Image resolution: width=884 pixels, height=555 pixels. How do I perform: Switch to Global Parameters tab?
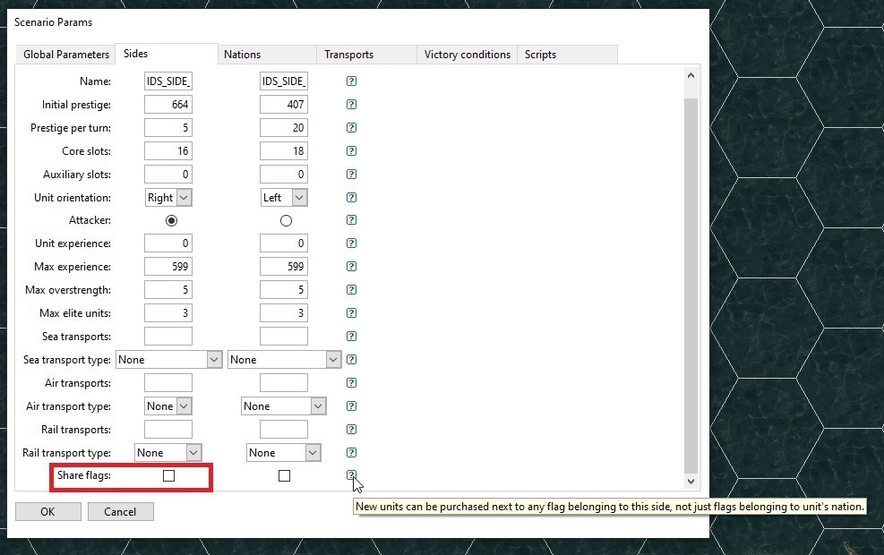pos(66,55)
